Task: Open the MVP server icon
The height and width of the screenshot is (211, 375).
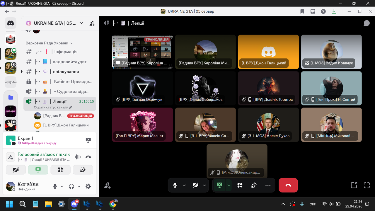Action: tap(11, 40)
